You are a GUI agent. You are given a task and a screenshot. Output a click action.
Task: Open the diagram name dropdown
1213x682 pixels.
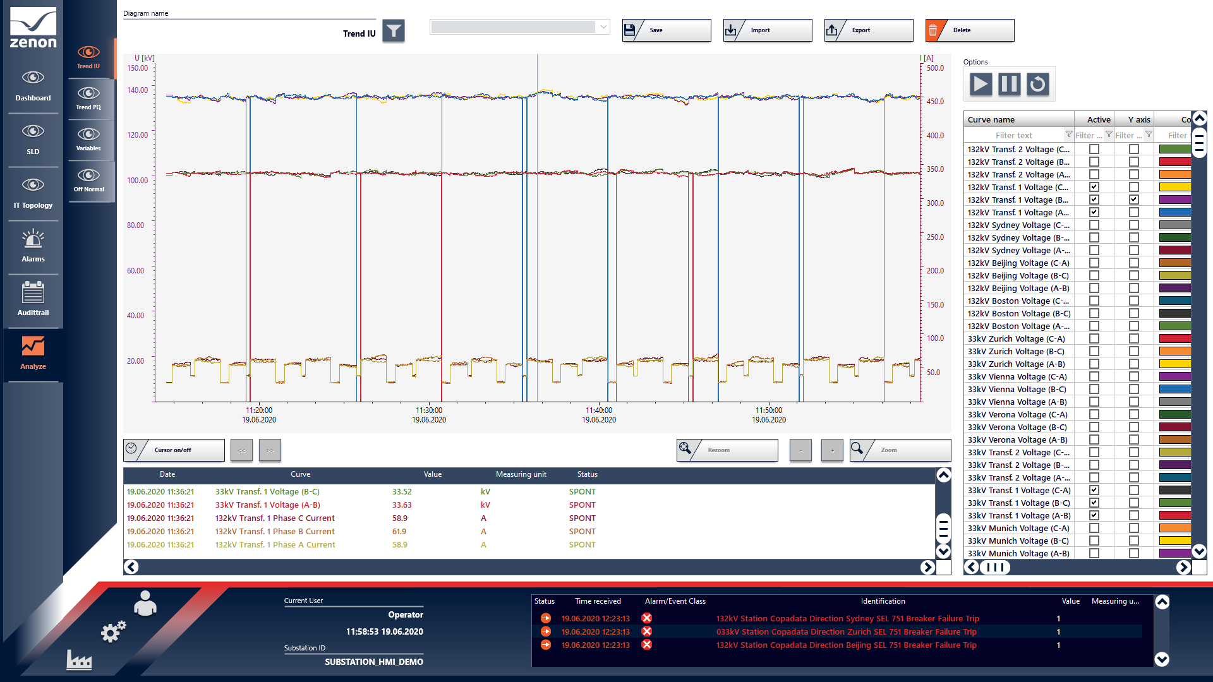[x=603, y=27]
